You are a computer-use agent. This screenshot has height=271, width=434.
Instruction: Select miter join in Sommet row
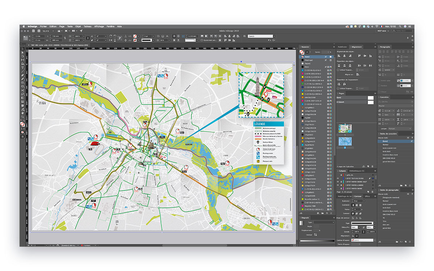353,213
